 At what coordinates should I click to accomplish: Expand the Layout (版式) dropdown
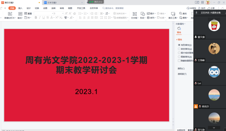20,18
